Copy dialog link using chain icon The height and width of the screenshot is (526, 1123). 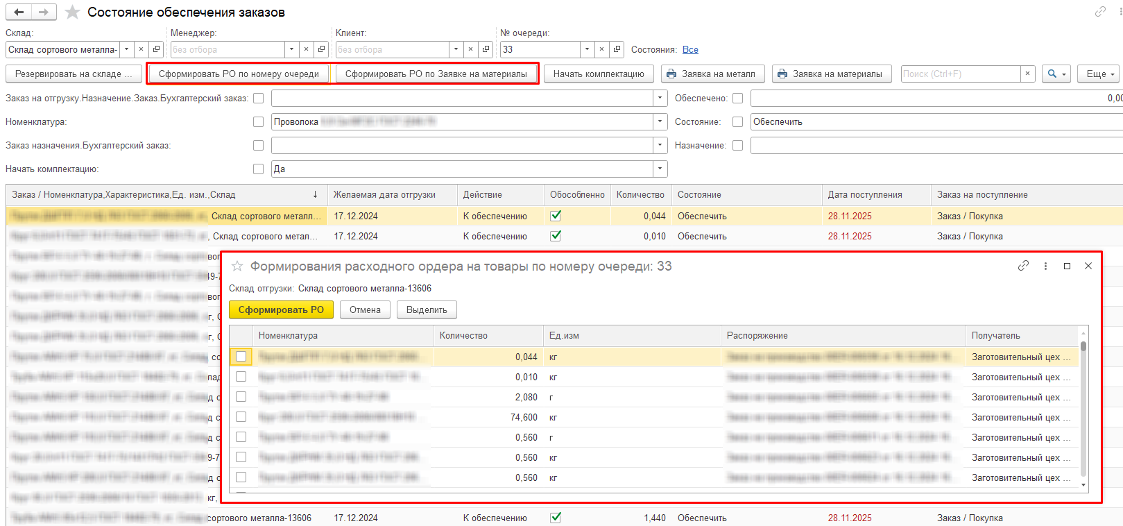pyautogui.click(x=1023, y=266)
